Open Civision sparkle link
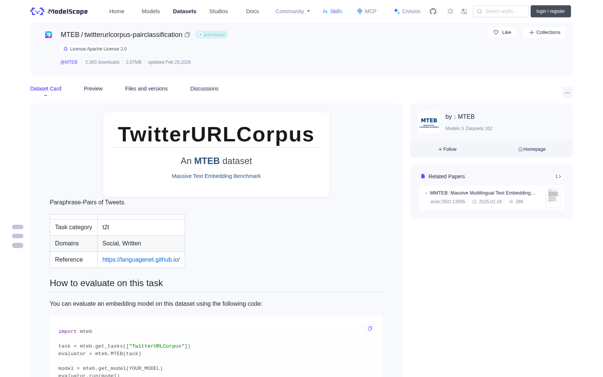The image size is (603, 377). point(407,11)
